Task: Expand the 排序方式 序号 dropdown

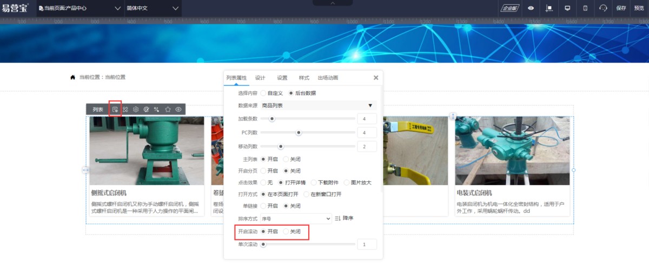Action: point(296,219)
